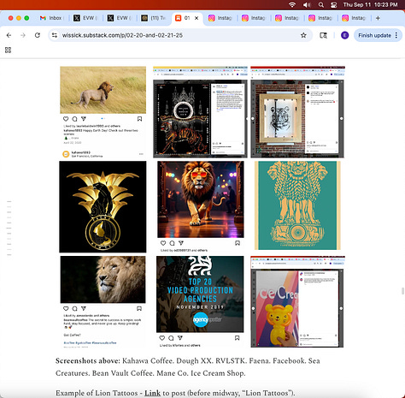
Task: Open the Top 20 Video Production Agencies image
Action: [x=200, y=294]
